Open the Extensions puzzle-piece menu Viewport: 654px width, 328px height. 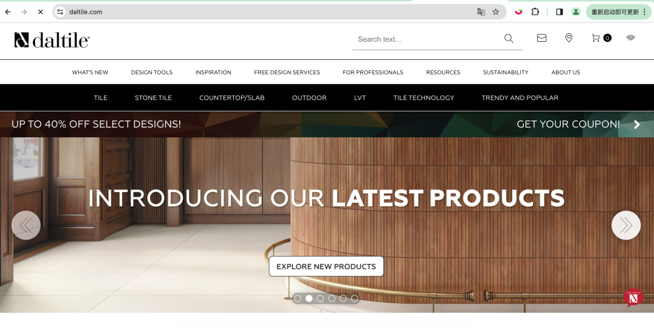point(535,12)
